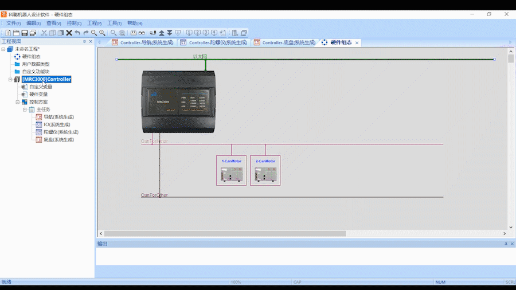This screenshot has width=516, height=290.
Task: Select the MRC3000 controller device image
Action: 178,102
